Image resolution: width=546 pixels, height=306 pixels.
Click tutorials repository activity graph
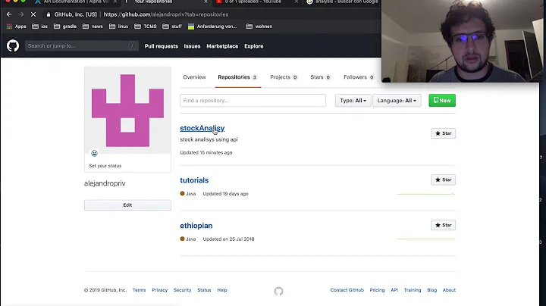426,194
